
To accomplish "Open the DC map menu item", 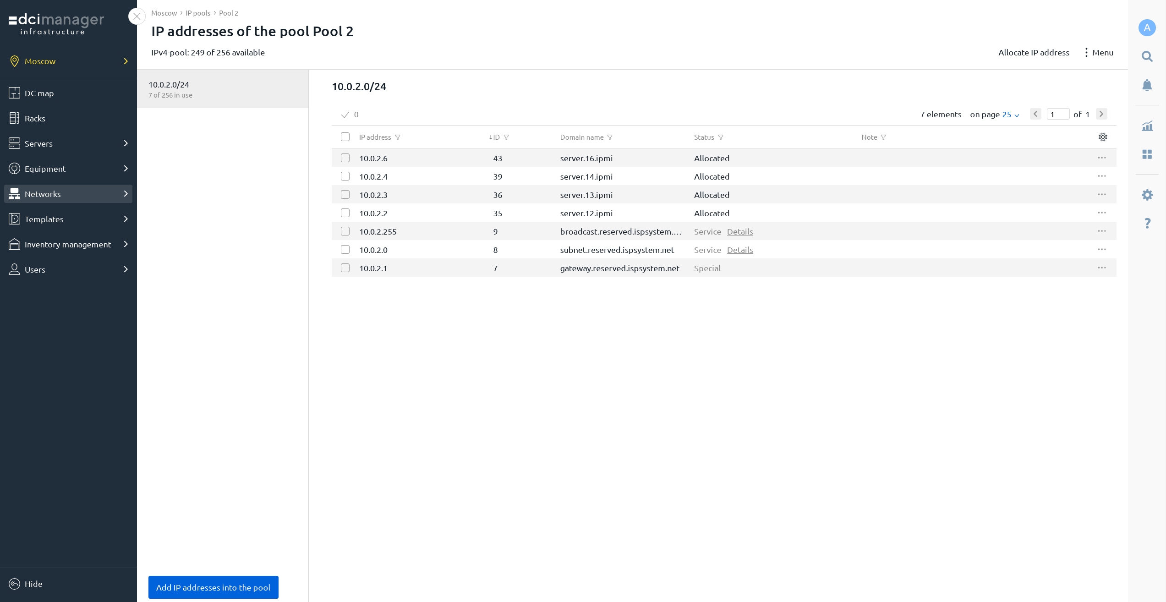I will 39,93.
